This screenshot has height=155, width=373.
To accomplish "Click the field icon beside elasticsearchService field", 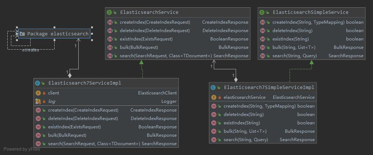I will [x=213, y=97].
